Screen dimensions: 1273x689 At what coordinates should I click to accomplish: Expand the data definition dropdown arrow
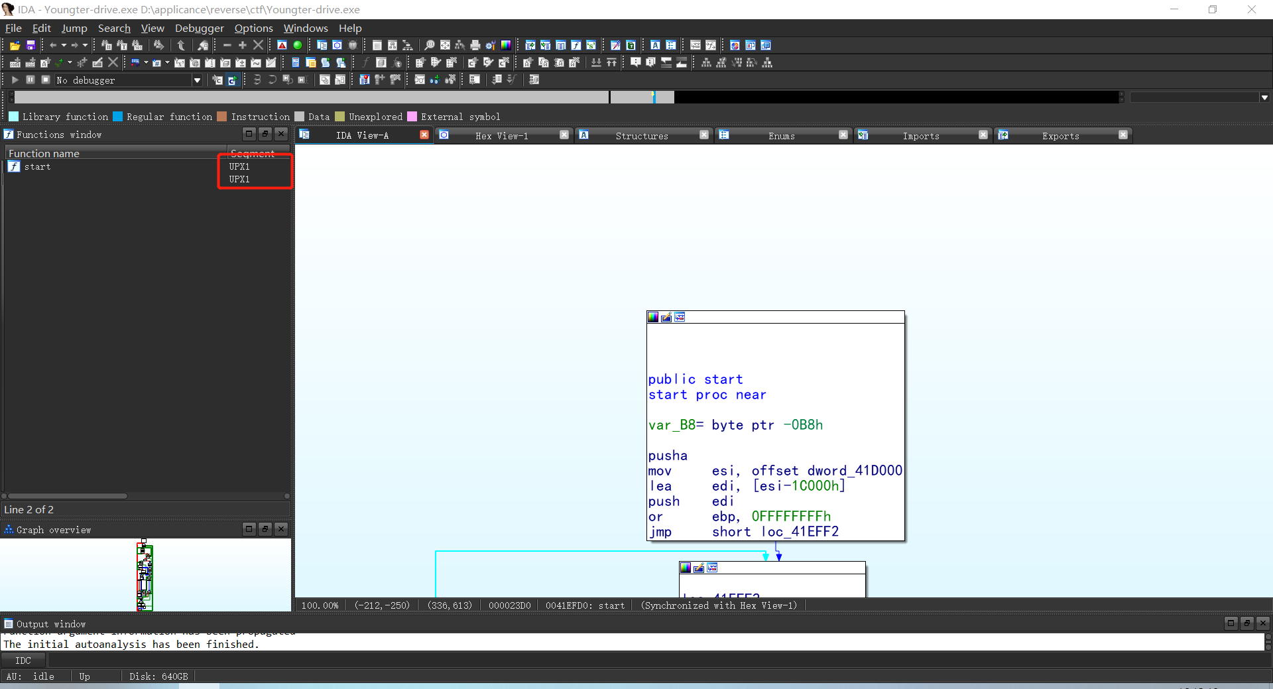(69, 62)
